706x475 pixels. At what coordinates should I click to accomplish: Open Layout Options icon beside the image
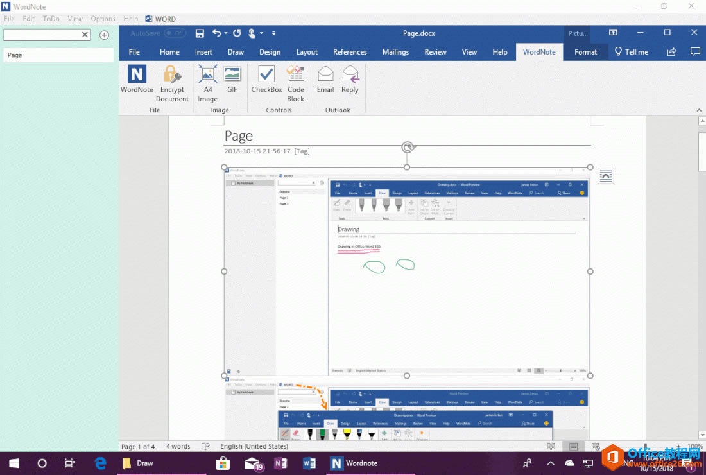[x=605, y=175]
